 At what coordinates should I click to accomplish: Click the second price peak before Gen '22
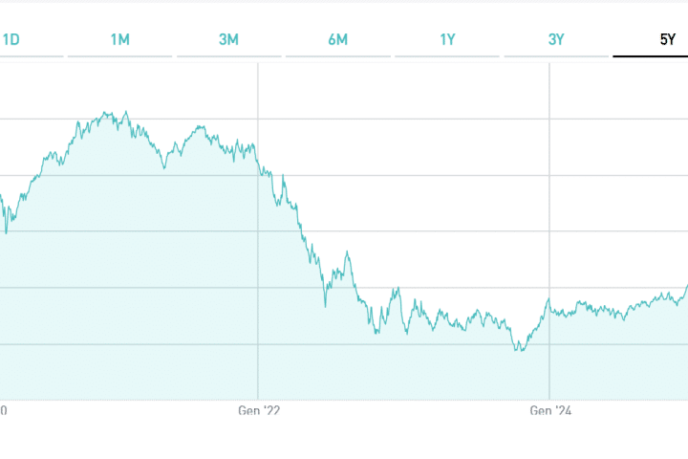[x=199, y=126]
